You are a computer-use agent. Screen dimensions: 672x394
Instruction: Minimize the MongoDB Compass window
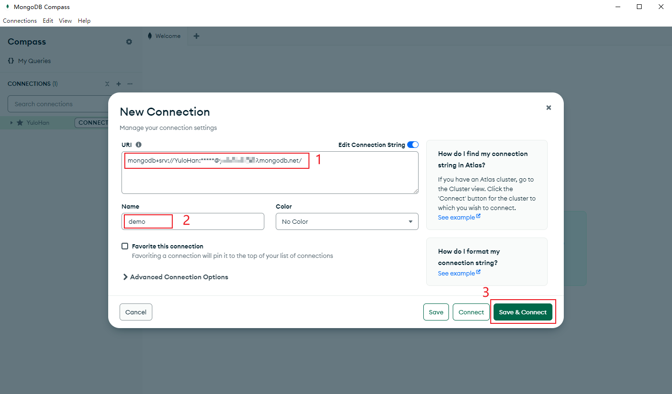(x=618, y=7)
